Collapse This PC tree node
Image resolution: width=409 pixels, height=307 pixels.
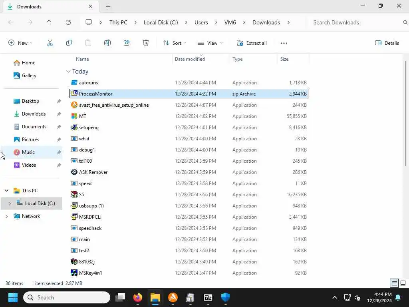[7, 191]
